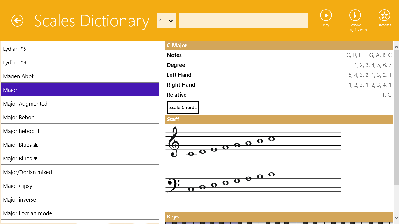399x224 pixels.
Task: Play the C Major scale
Action: [326, 15]
